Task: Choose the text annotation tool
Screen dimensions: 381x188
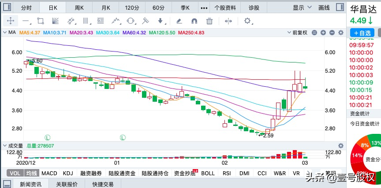Action: point(101,21)
